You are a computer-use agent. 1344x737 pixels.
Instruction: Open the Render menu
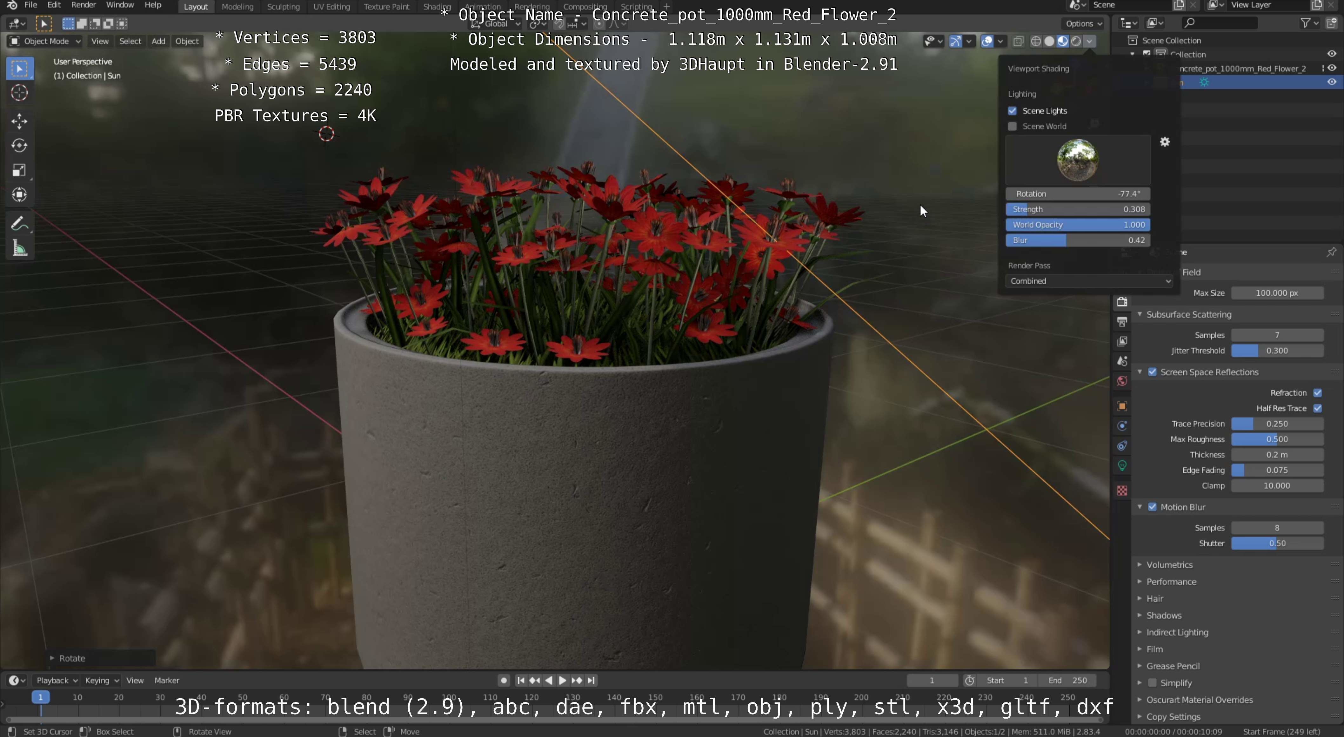[x=84, y=5]
